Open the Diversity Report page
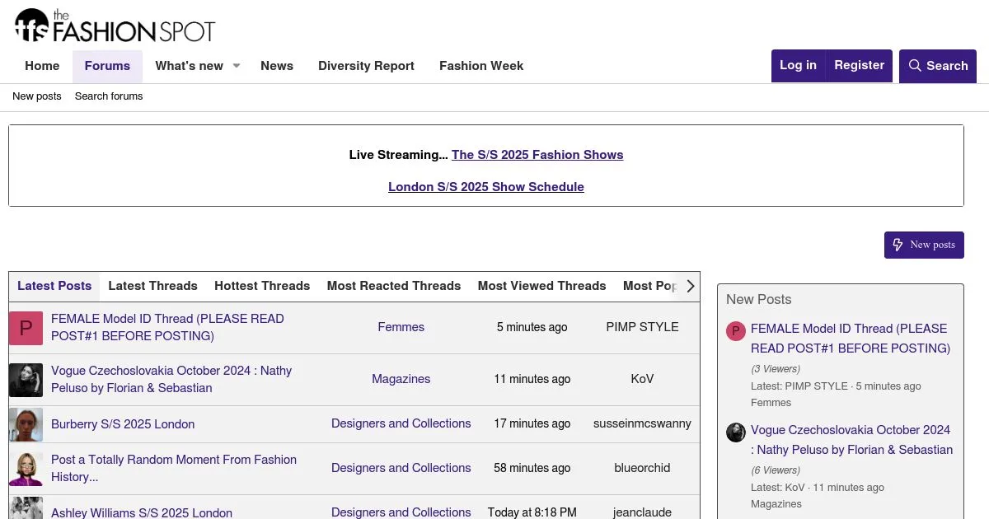Viewport: 989px width, 519px height. 366,66
